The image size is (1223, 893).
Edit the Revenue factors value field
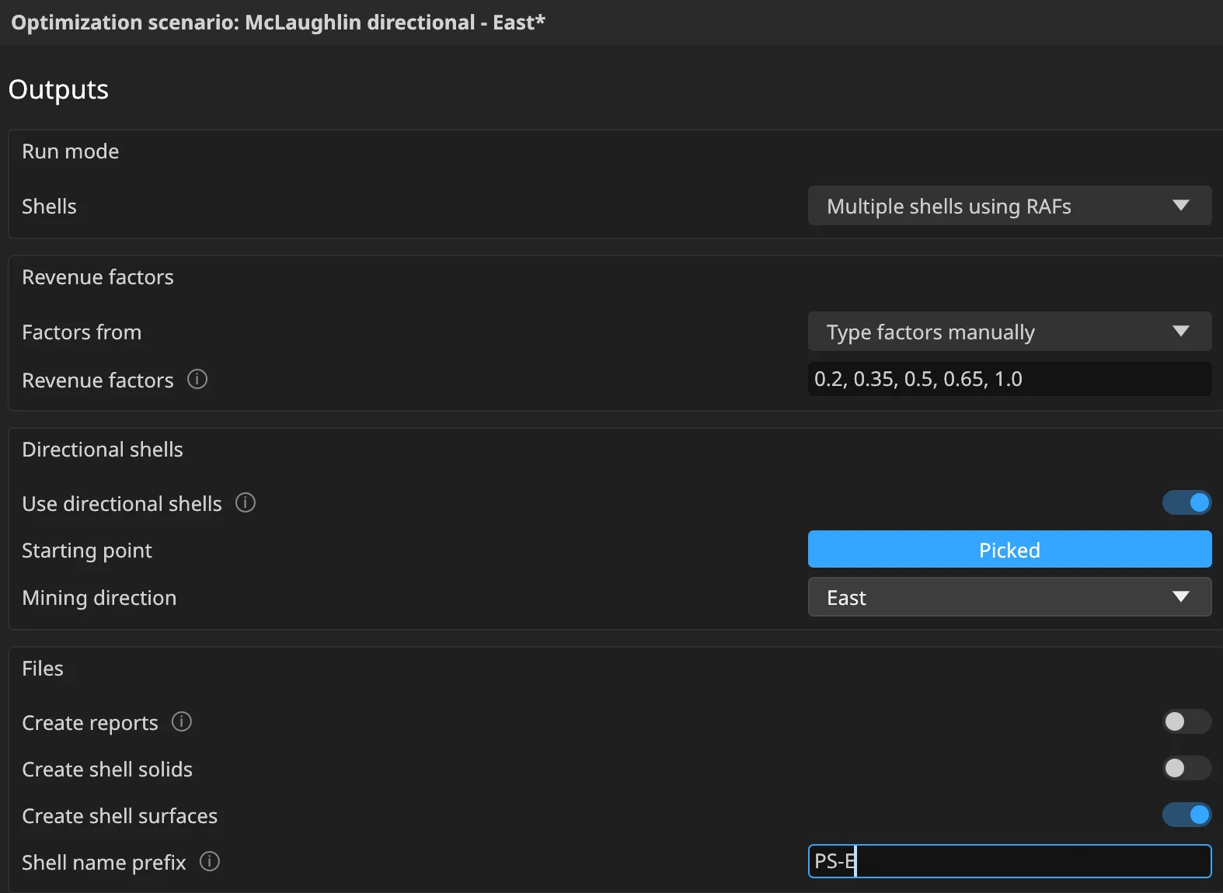click(x=1009, y=379)
